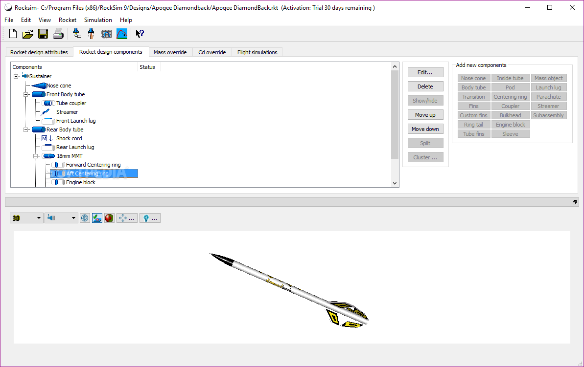Viewport: 584px width, 367px height.
Task: Open the Simulation menu
Action: point(98,20)
